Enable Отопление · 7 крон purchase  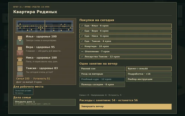click(125, 52)
